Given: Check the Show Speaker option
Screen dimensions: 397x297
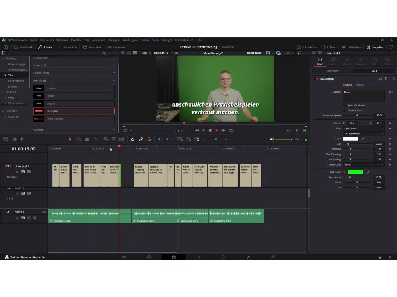Looking at the screenshot, I should point(344,110).
